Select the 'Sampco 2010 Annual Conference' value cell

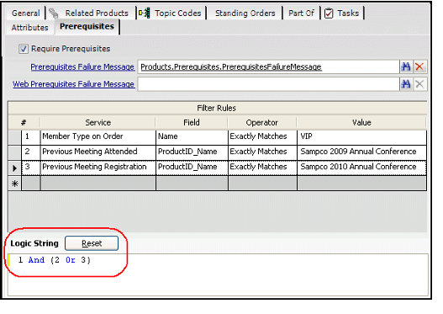pyautogui.click(x=362, y=168)
